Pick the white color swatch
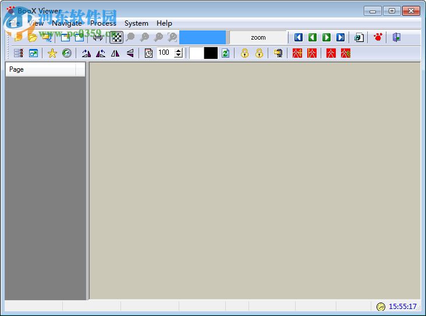This screenshot has width=426, height=316. pos(196,53)
